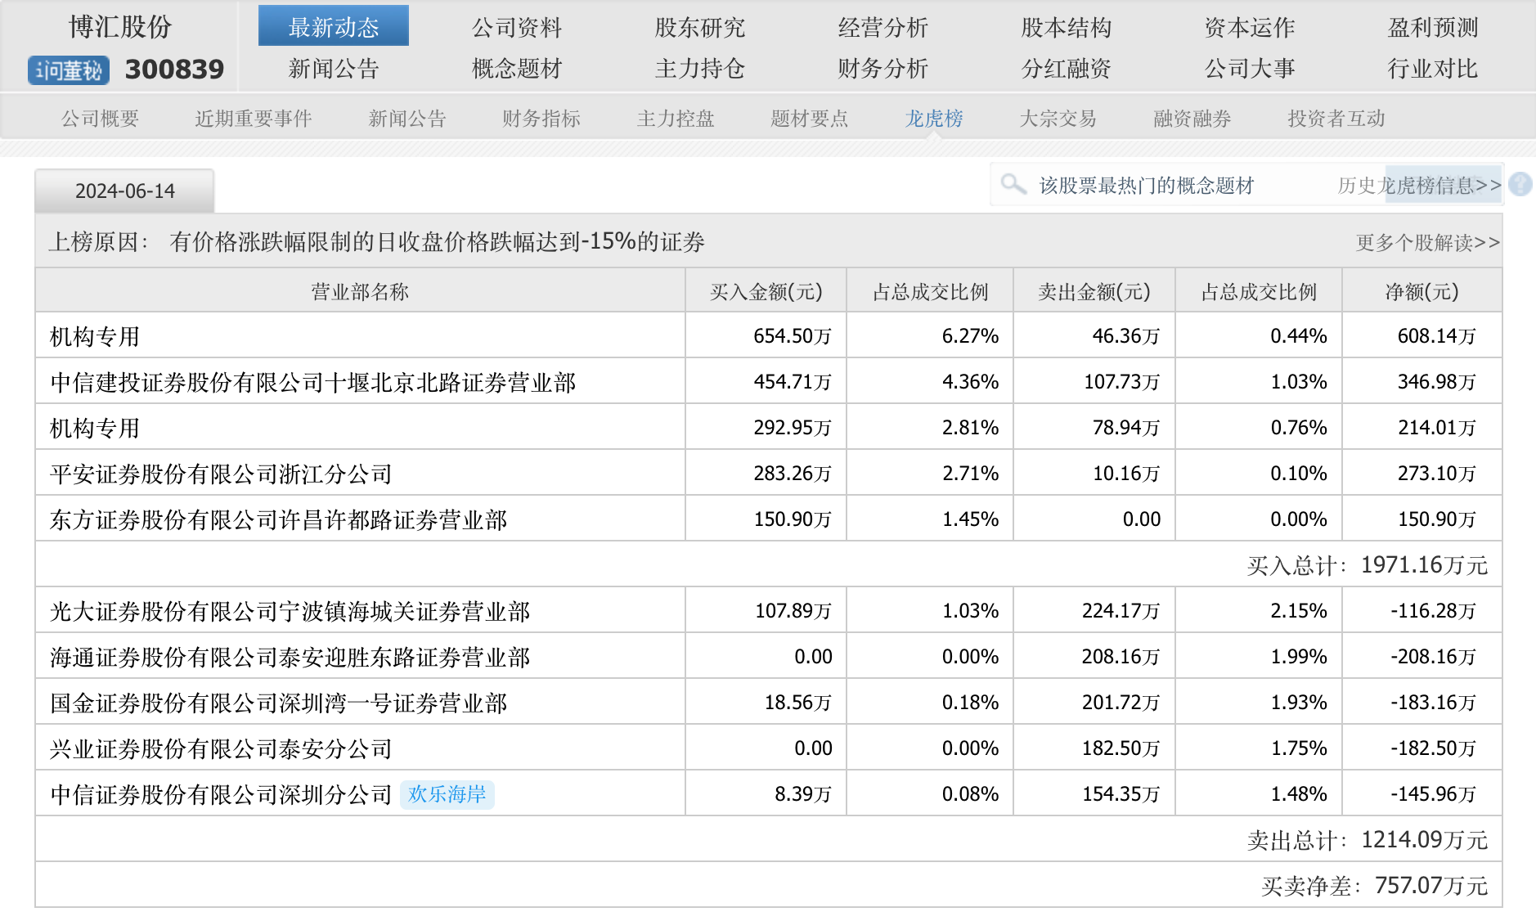Click the concept search input field
The height and width of the screenshot is (921, 1536).
point(1145,186)
